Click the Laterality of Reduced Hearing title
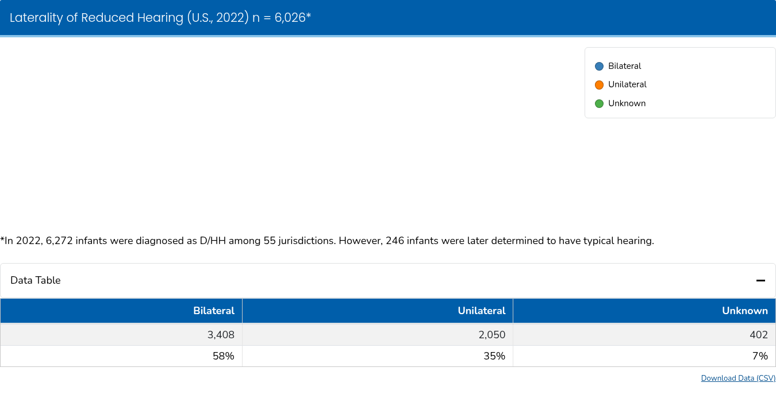This screenshot has height=398, width=776. click(x=160, y=18)
